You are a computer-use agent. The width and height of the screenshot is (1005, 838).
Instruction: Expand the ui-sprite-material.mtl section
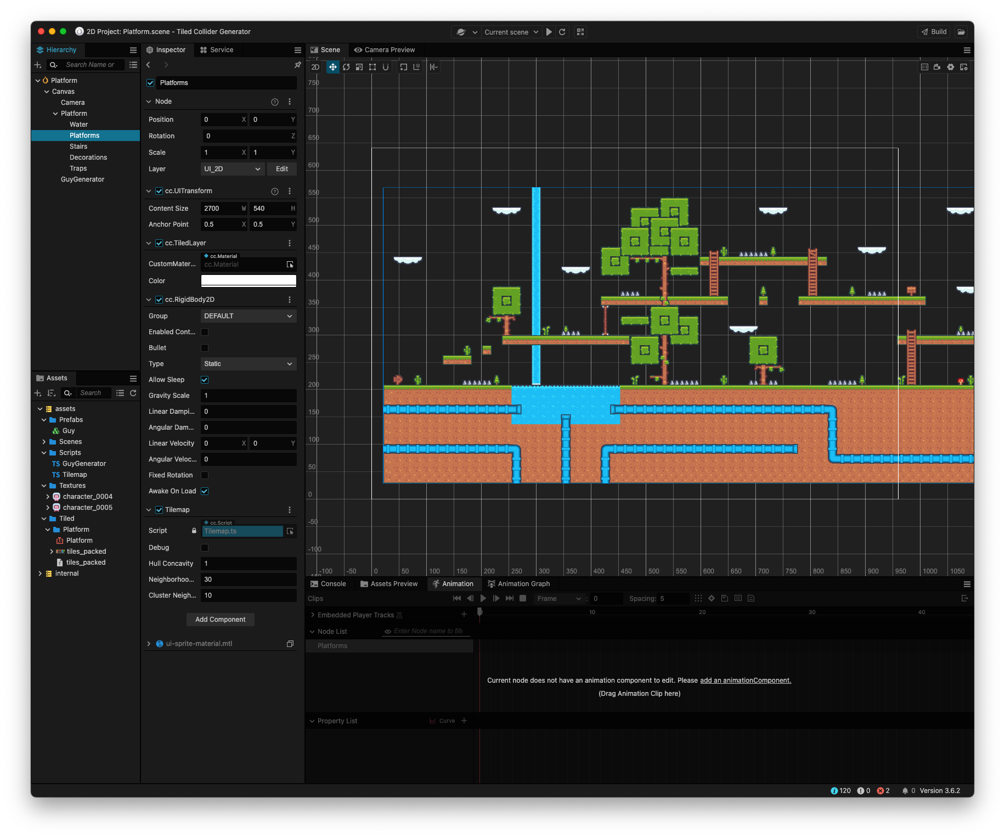[x=149, y=644]
